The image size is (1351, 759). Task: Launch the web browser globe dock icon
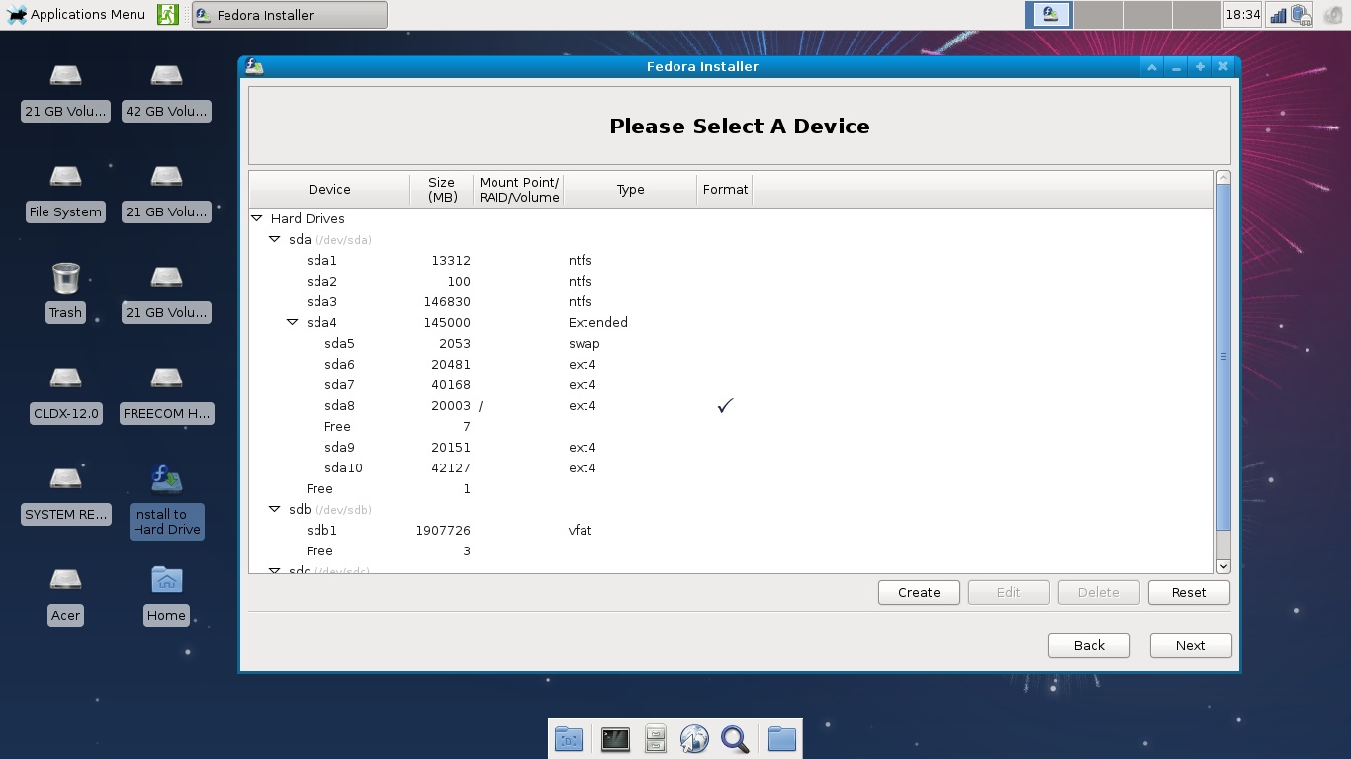coord(695,738)
